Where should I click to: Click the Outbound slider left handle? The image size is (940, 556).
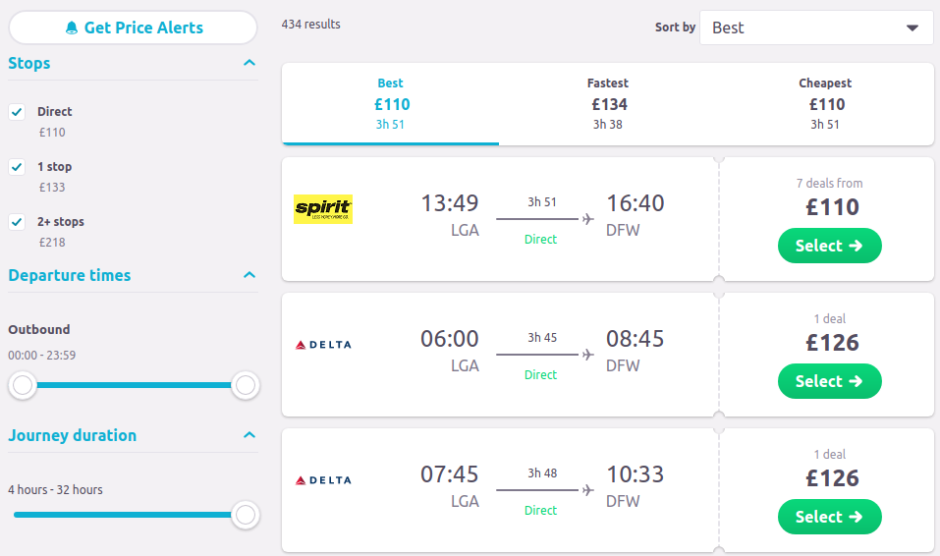pos(24,385)
